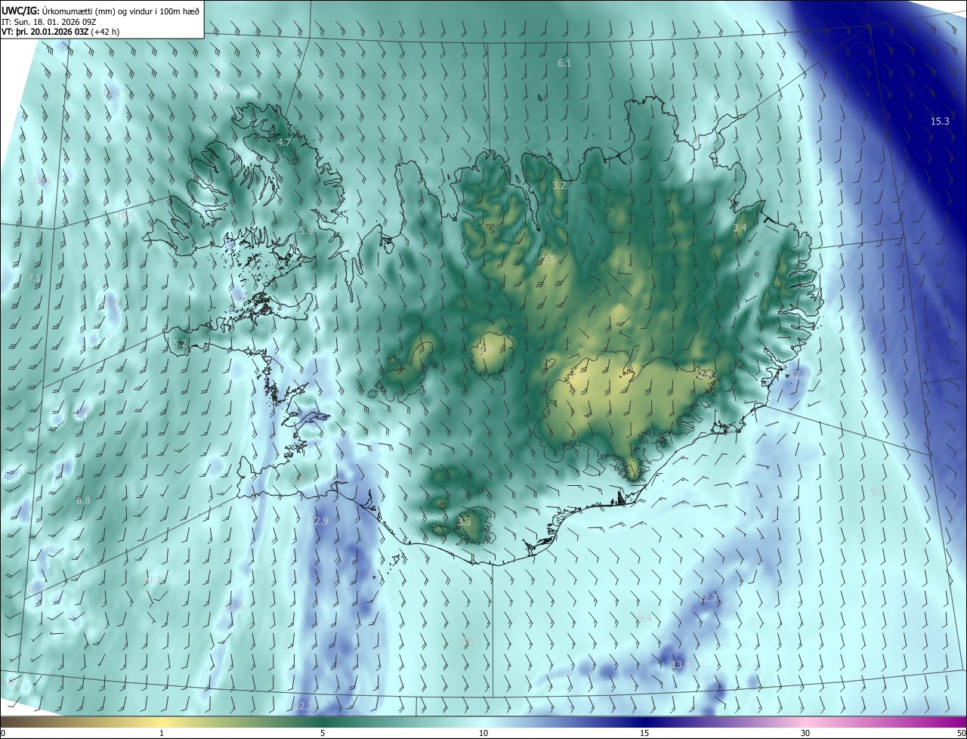Click the 'UWC/IG:' label in the header

[x=20, y=11]
